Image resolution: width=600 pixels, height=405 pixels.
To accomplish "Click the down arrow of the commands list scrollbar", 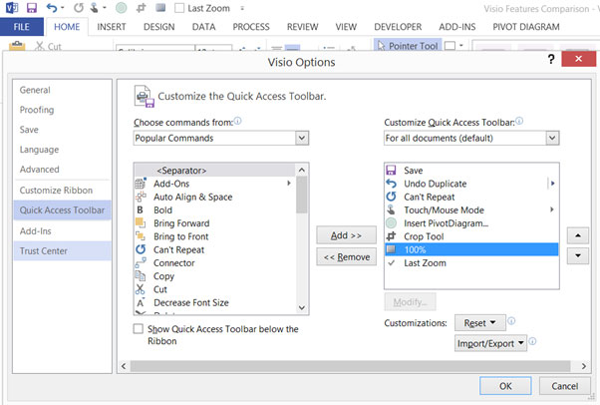I will click(302, 307).
